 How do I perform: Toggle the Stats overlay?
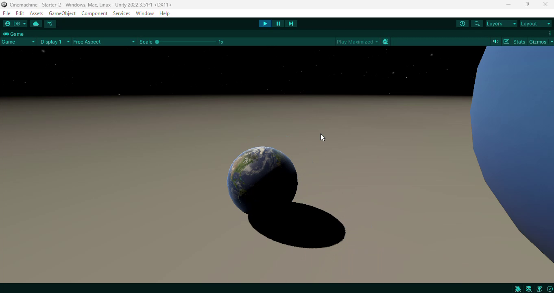point(519,42)
